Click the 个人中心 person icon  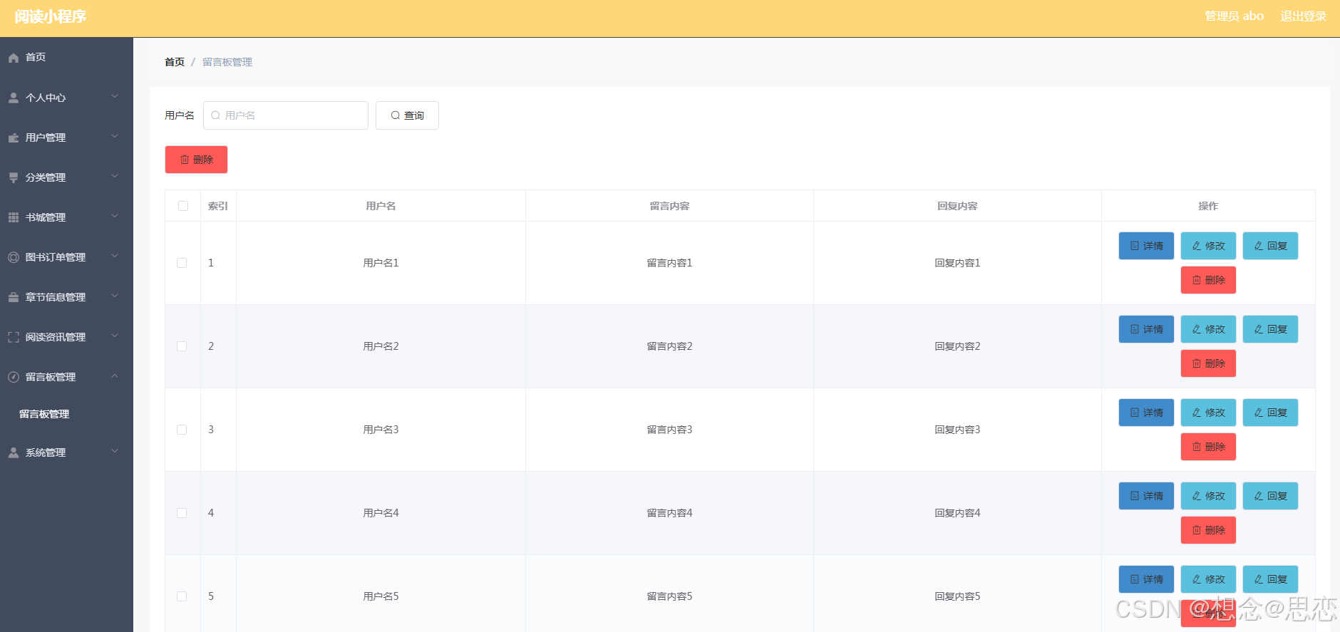coord(14,98)
